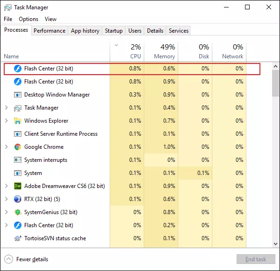Select the SystemGenius (32 bit) name
280x271 pixels.
pos(51,212)
